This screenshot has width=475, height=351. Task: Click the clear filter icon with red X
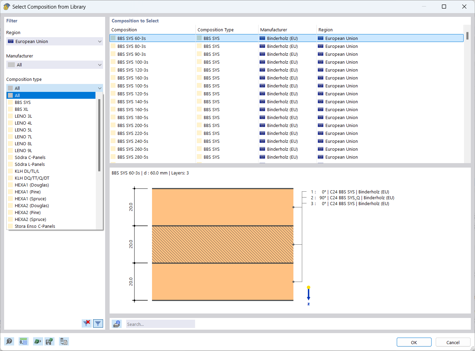click(x=87, y=323)
